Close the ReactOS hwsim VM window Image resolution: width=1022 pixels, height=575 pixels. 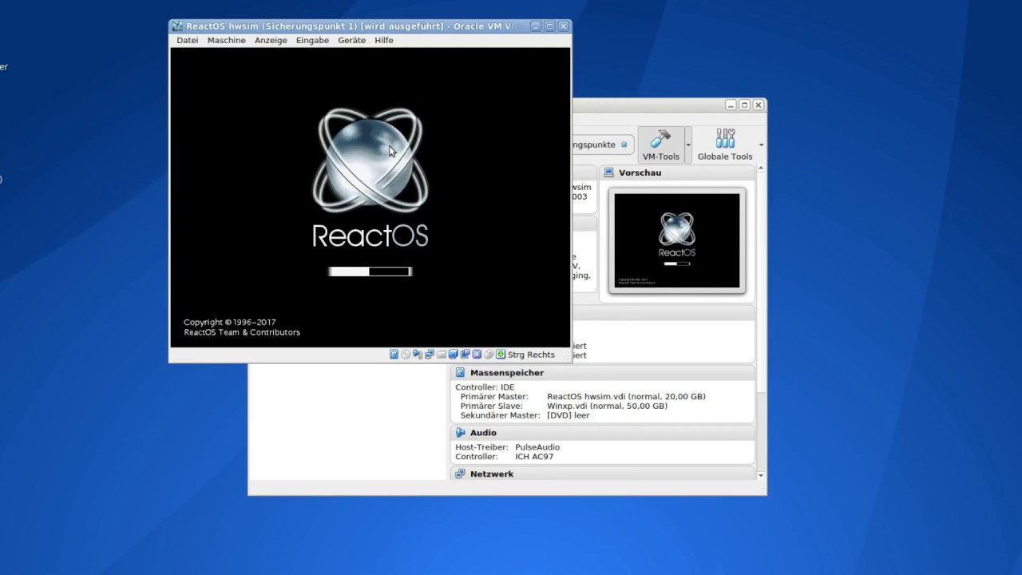564,26
